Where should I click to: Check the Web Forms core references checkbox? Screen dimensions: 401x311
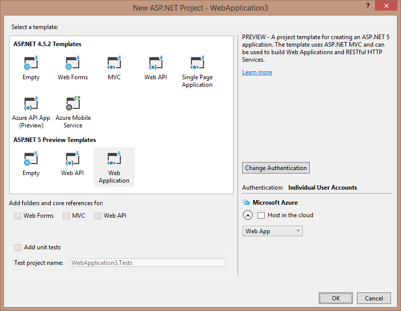[18, 216]
